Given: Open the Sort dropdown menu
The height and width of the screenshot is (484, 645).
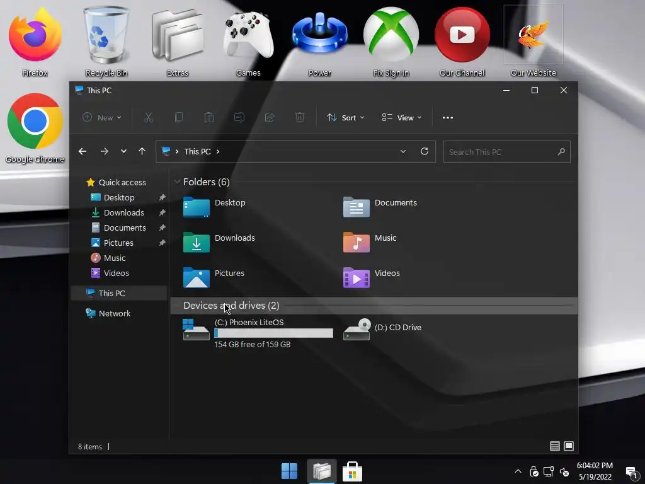Looking at the screenshot, I should click(x=346, y=118).
